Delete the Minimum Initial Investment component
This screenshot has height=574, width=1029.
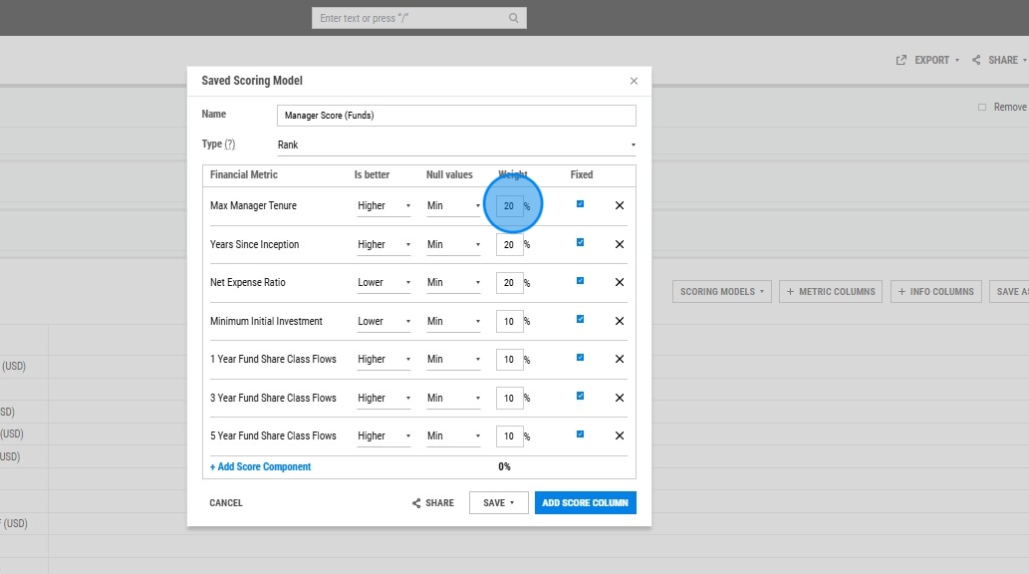pyautogui.click(x=619, y=321)
